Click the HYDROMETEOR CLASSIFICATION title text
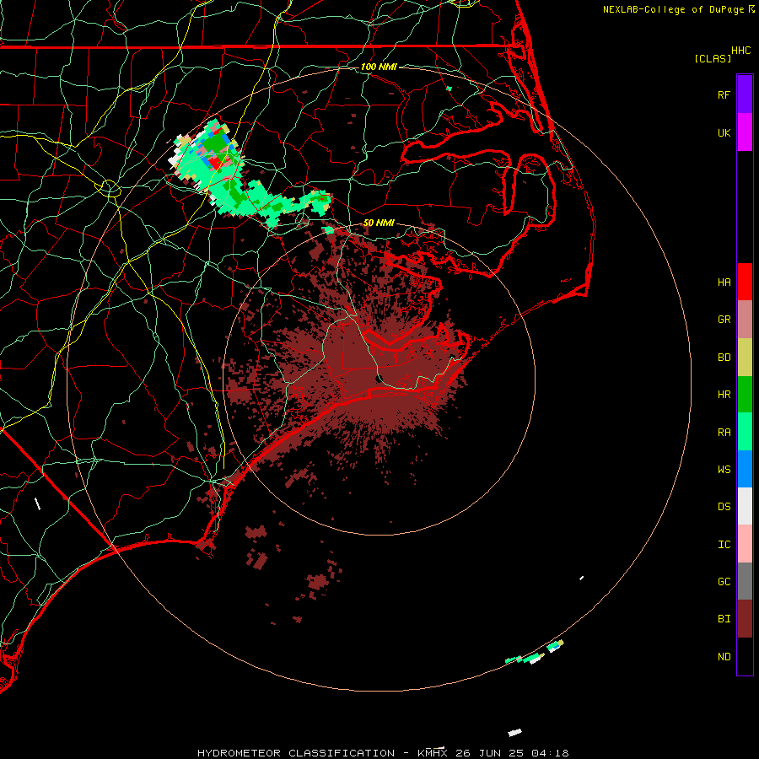The height and width of the screenshot is (759, 759). point(296,753)
